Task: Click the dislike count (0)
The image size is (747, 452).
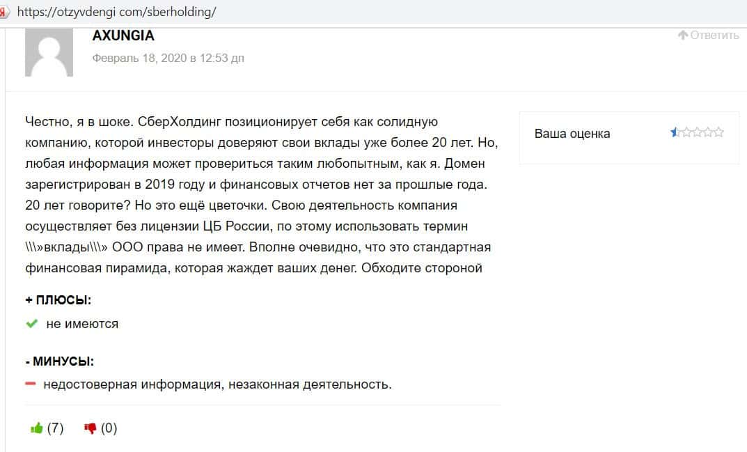Action: (x=109, y=428)
